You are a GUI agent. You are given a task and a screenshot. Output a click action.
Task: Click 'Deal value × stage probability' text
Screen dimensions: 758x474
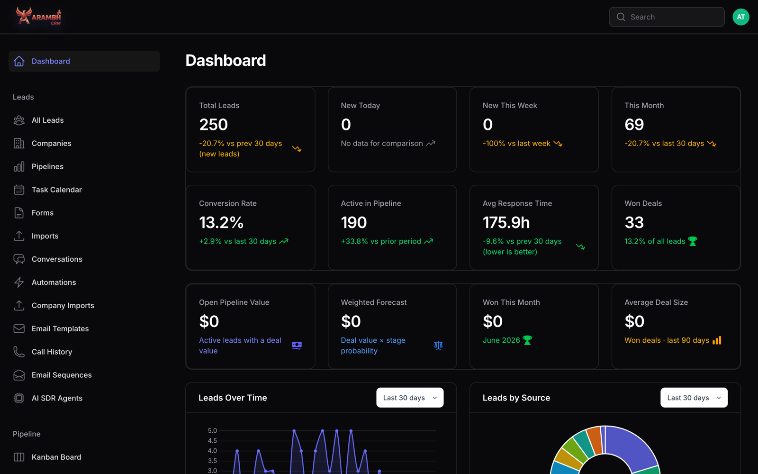(x=373, y=346)
